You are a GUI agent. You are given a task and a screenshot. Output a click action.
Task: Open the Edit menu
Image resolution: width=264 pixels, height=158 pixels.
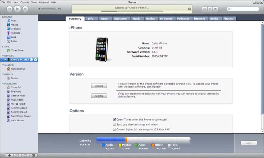9,2
